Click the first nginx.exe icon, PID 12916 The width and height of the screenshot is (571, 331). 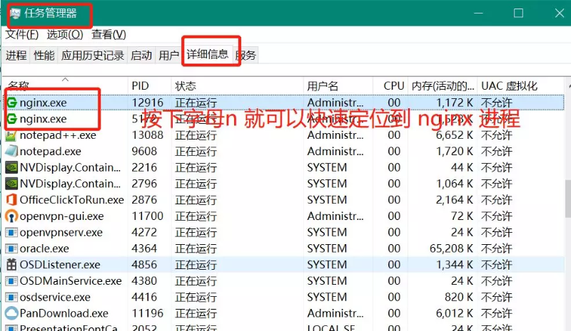tap(12, 103)
